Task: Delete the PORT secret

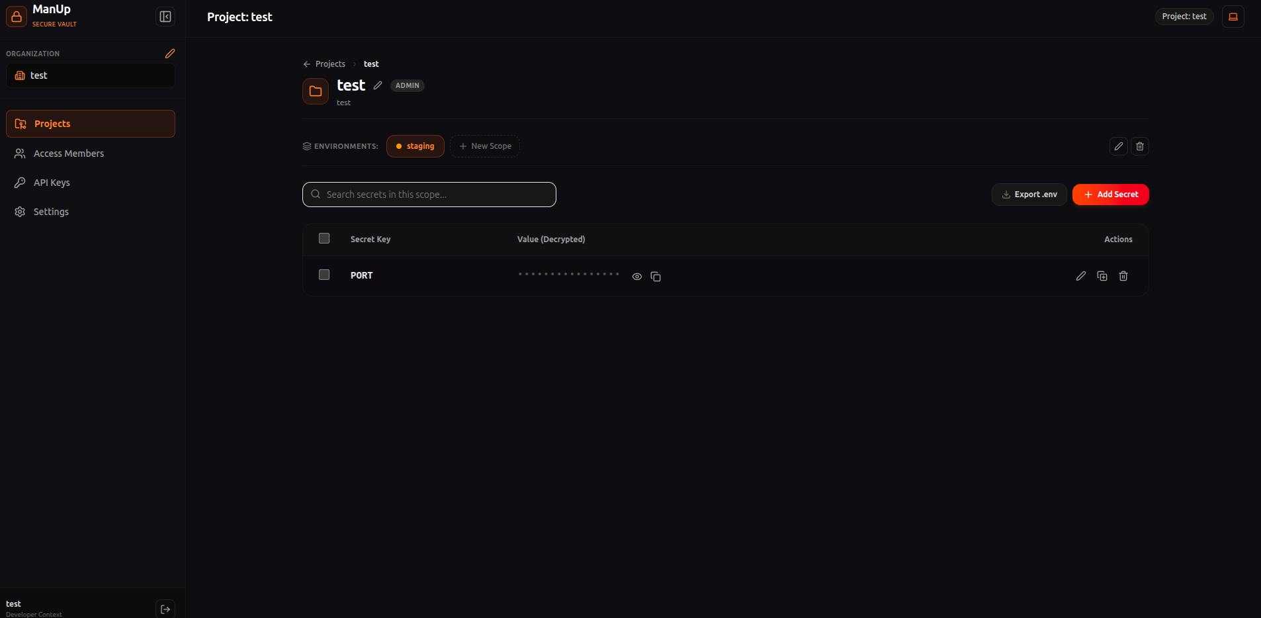Action: click(x=1123, y=276)
